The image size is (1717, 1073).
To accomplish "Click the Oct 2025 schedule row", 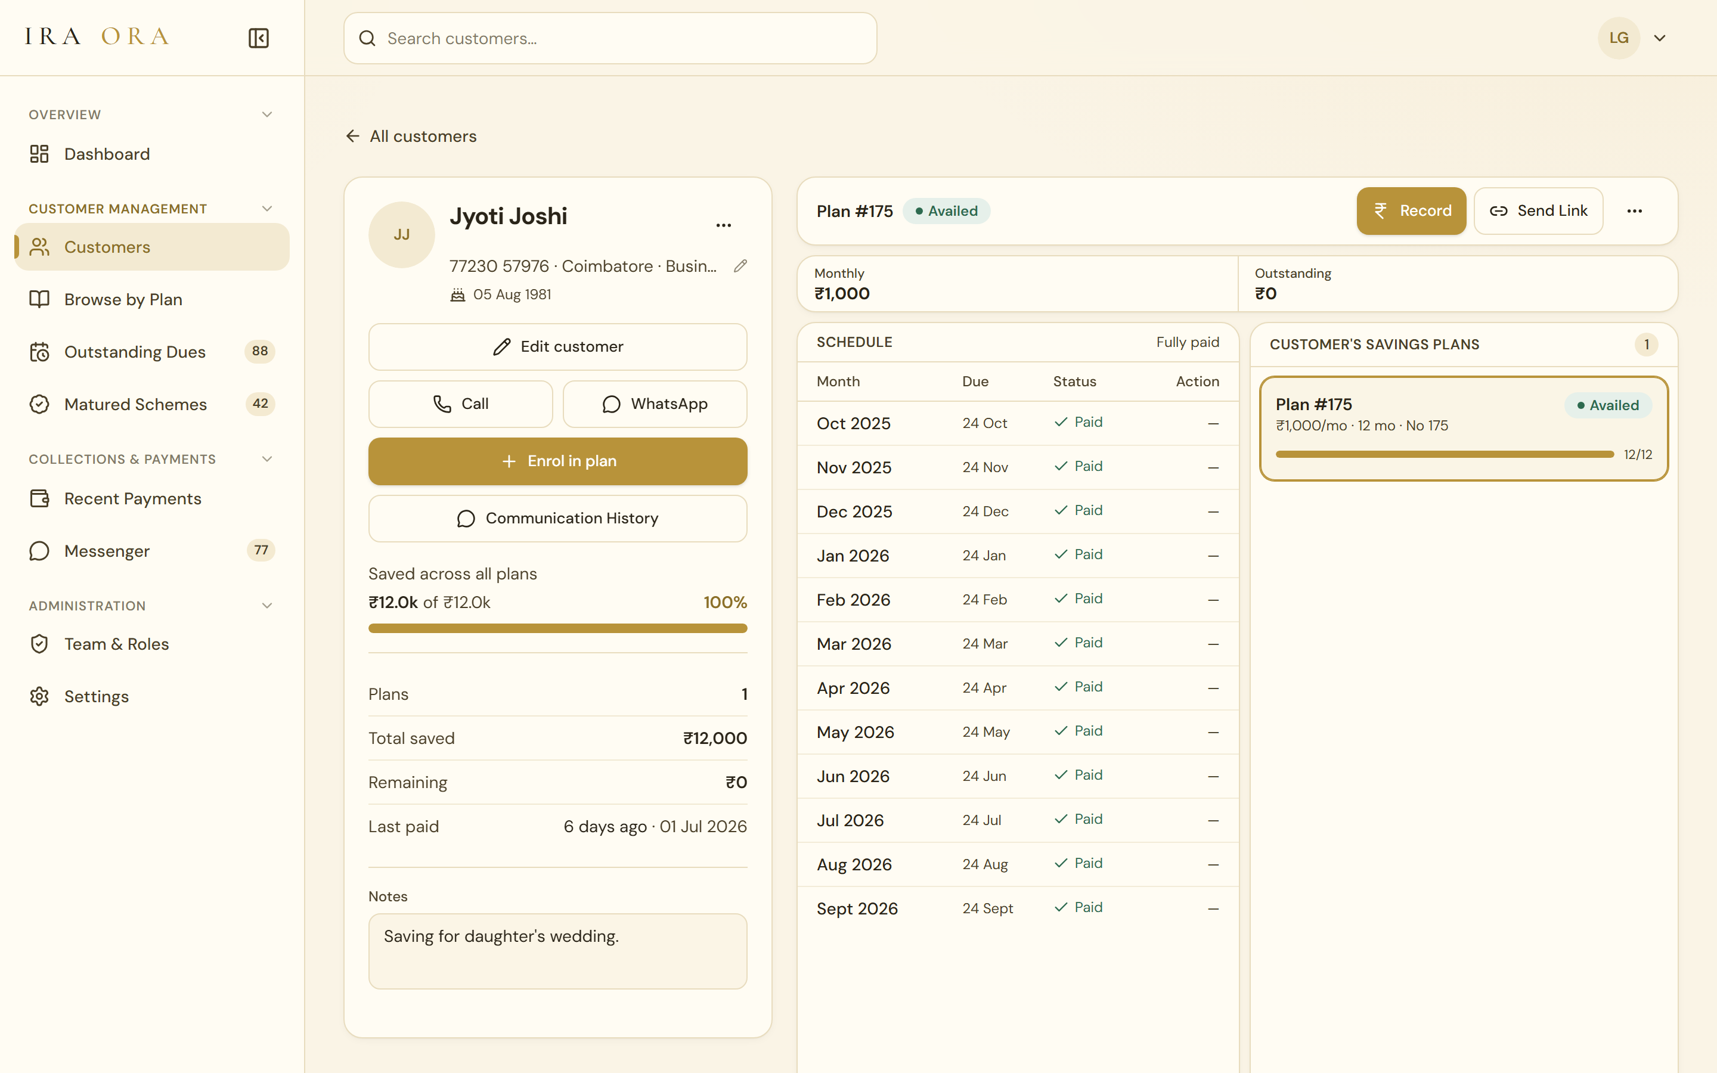I will [x=1018, y=424].
